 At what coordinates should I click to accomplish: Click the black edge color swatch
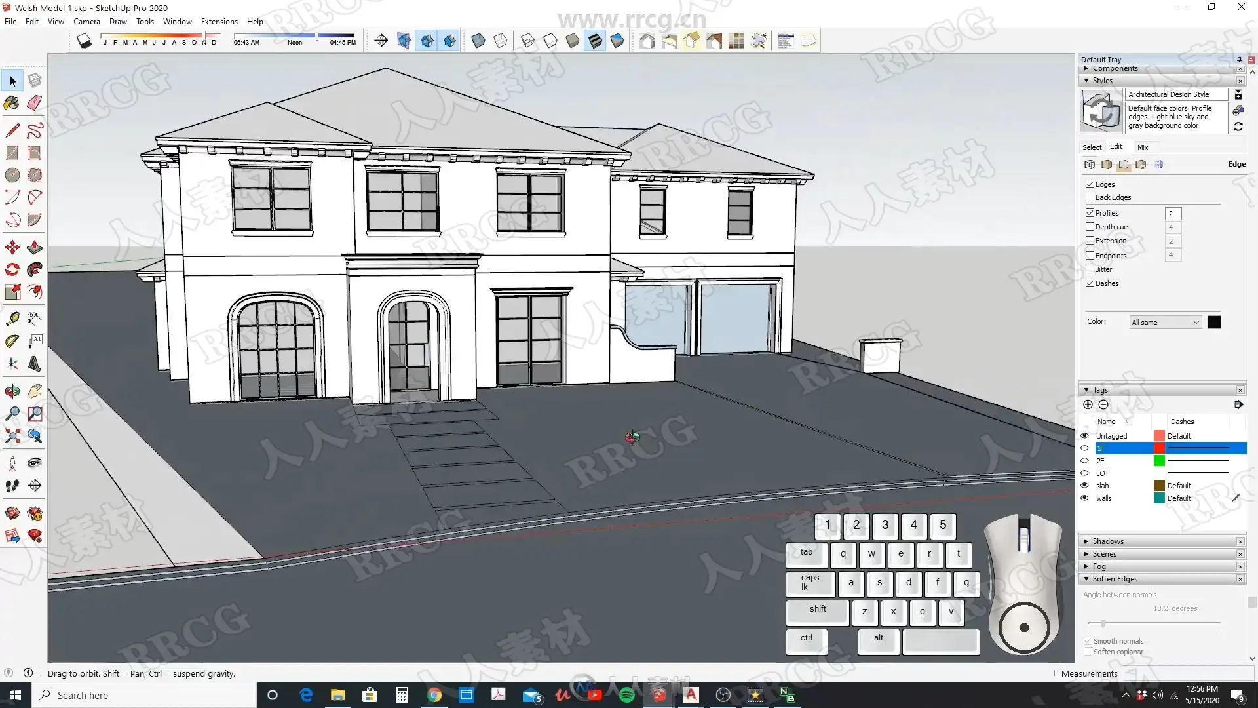[x=1214, y=323]
